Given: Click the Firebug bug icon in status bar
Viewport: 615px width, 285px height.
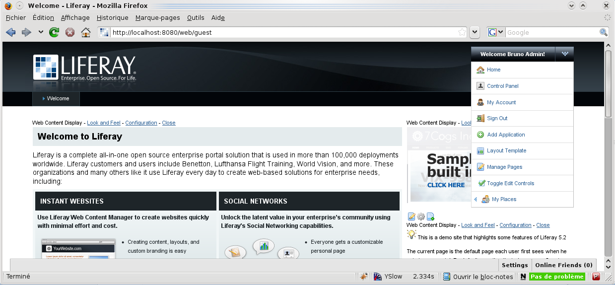Looking at the screenshot, I should point(364,277).
